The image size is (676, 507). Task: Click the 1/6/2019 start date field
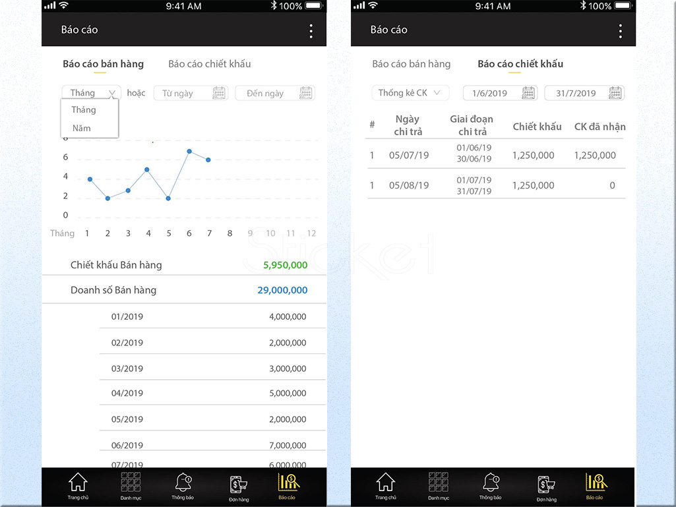coord(500,93)
